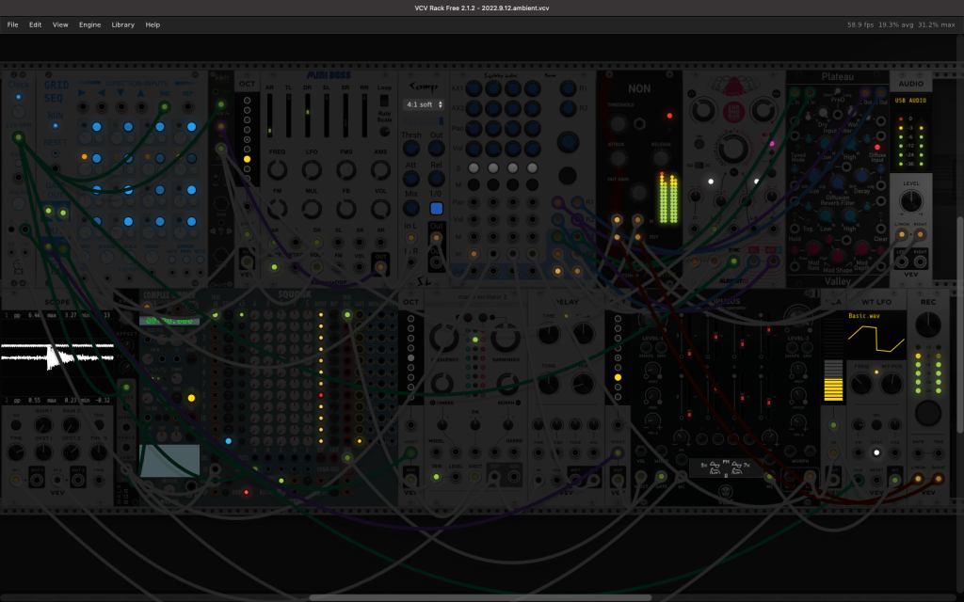Click the large REC record button
Image resolution: width=964 pixels, height=602 pixels.
pyautogui.click(x=927, y=413)
